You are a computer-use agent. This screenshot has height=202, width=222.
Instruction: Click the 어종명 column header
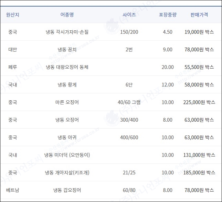click(67, 14)
